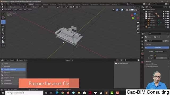170x95 pixels.
Task: Select the Transform tool
Action: pyautogui.click(x=3, y=33)
